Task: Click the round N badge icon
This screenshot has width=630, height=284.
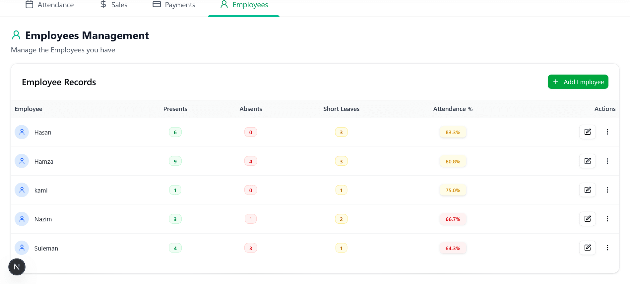Action: click(x=17, y=267)
